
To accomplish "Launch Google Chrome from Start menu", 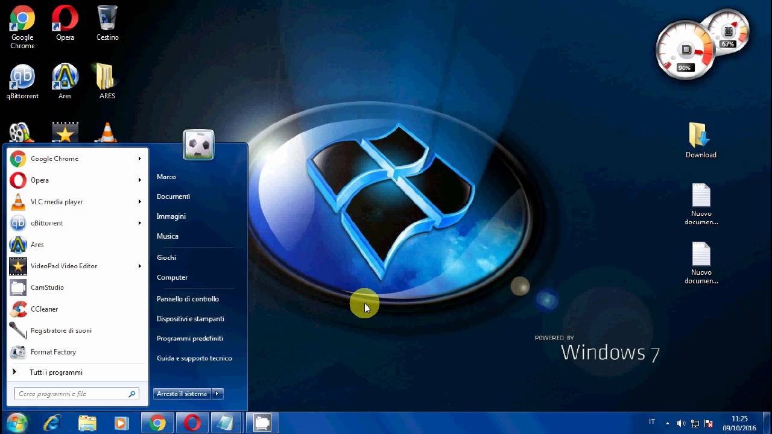I will pyautogui.click(x=76, y=159).
